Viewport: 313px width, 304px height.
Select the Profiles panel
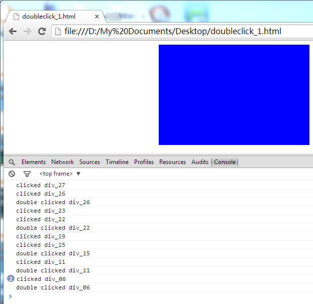(144, 162)
